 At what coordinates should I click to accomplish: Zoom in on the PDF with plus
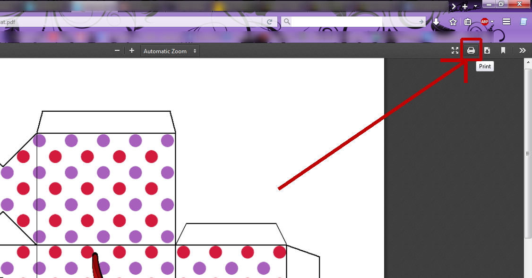coord(132,51)
